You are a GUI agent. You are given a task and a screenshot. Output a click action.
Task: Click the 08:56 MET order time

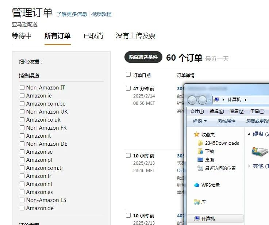pos(144,103)
